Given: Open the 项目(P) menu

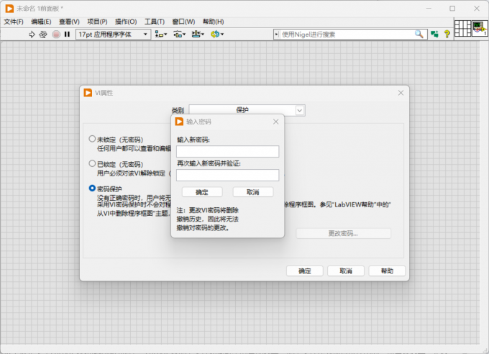Looking at the screenshot, I should tap(97, 22).
